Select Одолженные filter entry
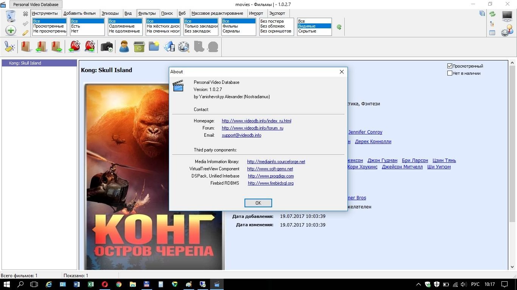Image resolution: width=517 pixels, height=290 pixels. (125, 26)
